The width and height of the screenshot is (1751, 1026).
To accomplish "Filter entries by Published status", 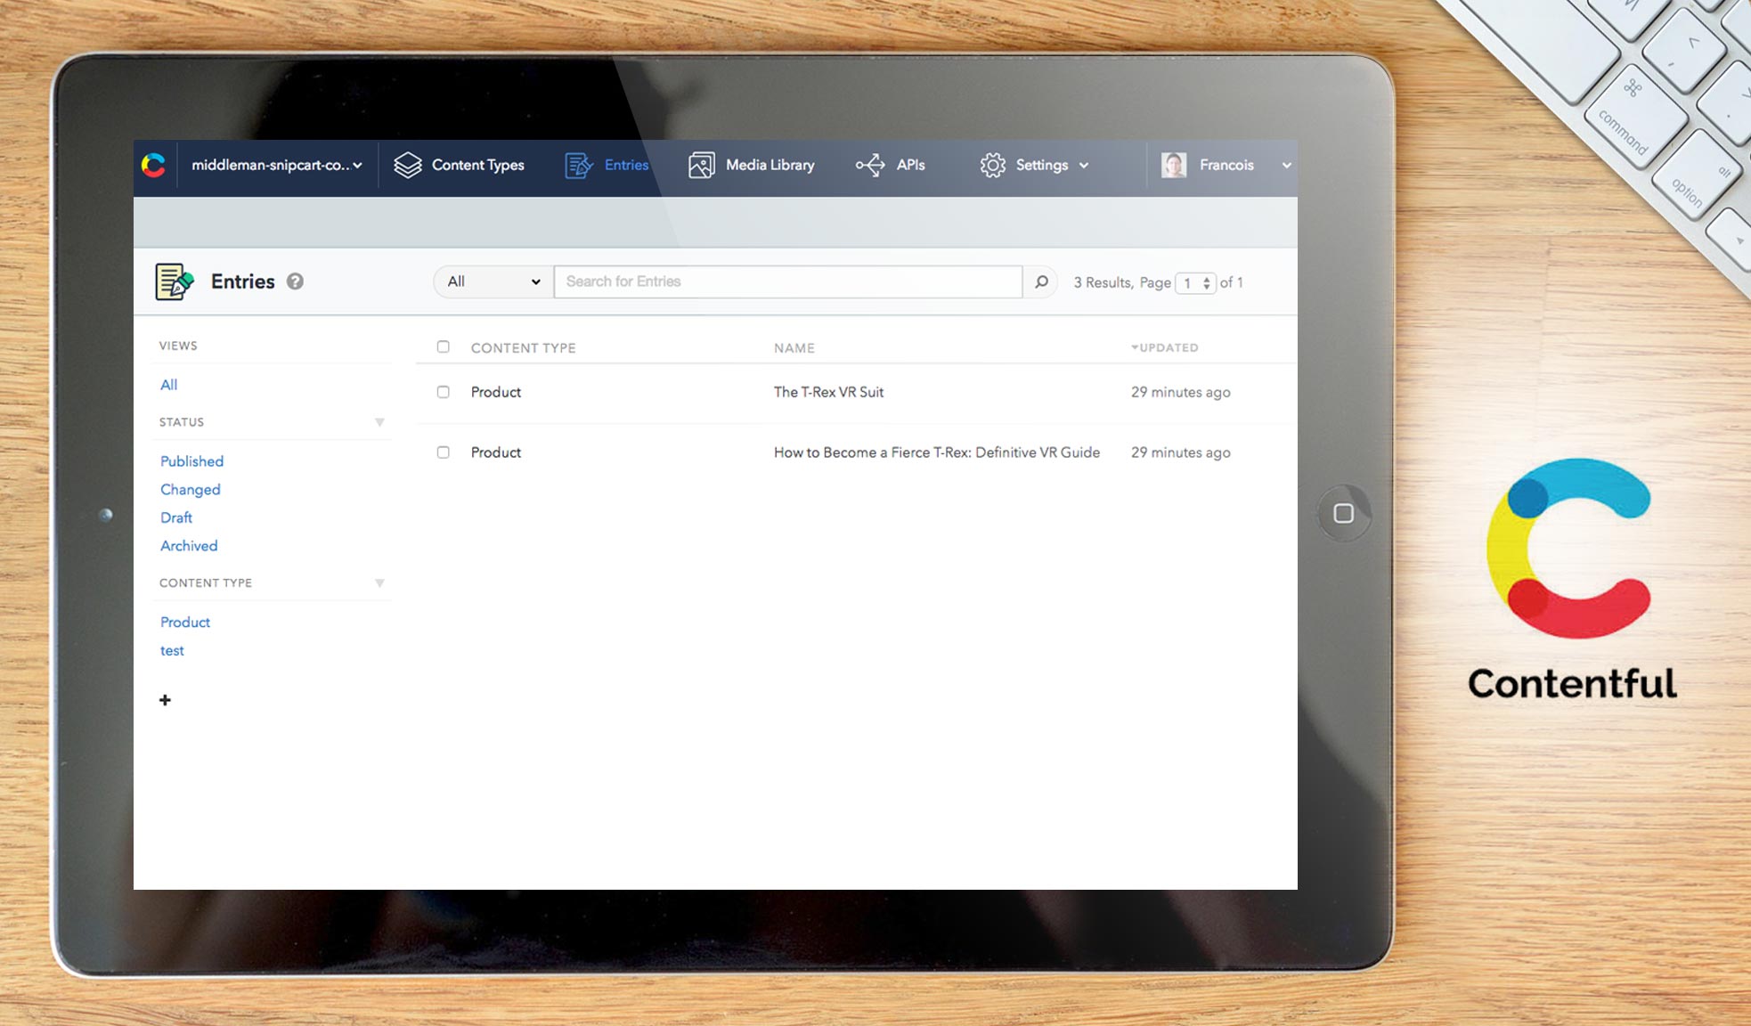I will 191,461.
